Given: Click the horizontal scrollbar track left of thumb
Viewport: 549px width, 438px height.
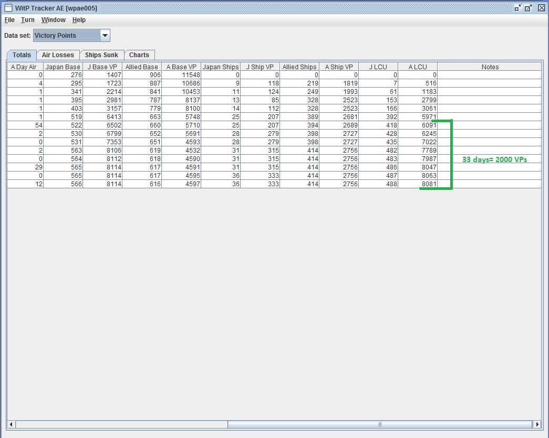Looking at the screenshot, I should tap(121, 424).
